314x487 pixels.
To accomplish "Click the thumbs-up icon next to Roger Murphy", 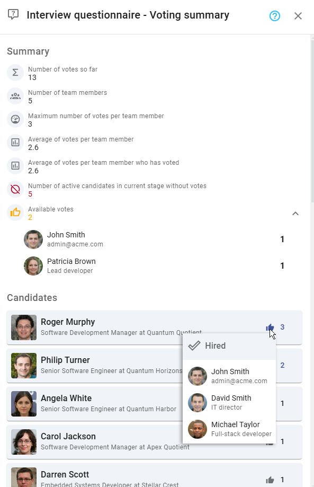I will pos(270,327).
